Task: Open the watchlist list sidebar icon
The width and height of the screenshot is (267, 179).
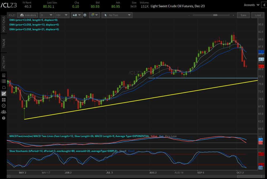Action: point(3,81)
